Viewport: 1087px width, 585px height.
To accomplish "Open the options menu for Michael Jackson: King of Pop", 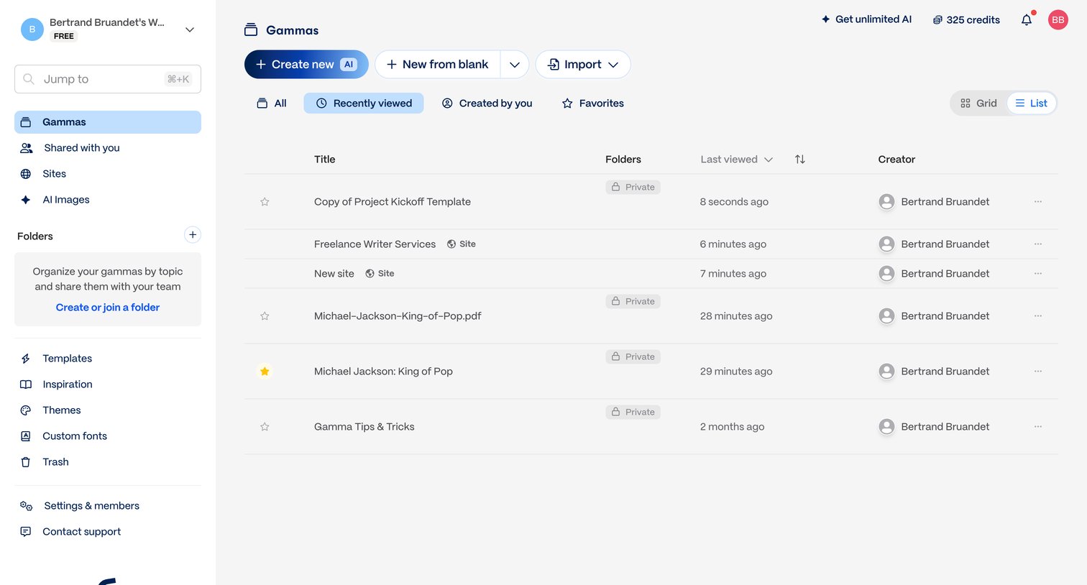I will click(x=1038, y=372).
